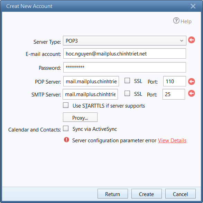Image resolution: width=203 pixels, height=203 pixels.
Task: Click the 'POP Server:' label
Action: click(48, 82)
